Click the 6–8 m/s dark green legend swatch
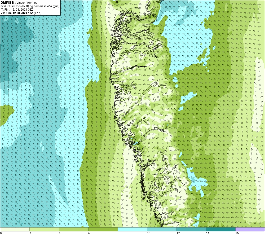This screenshot has width=265, height=235. point(103,229)
